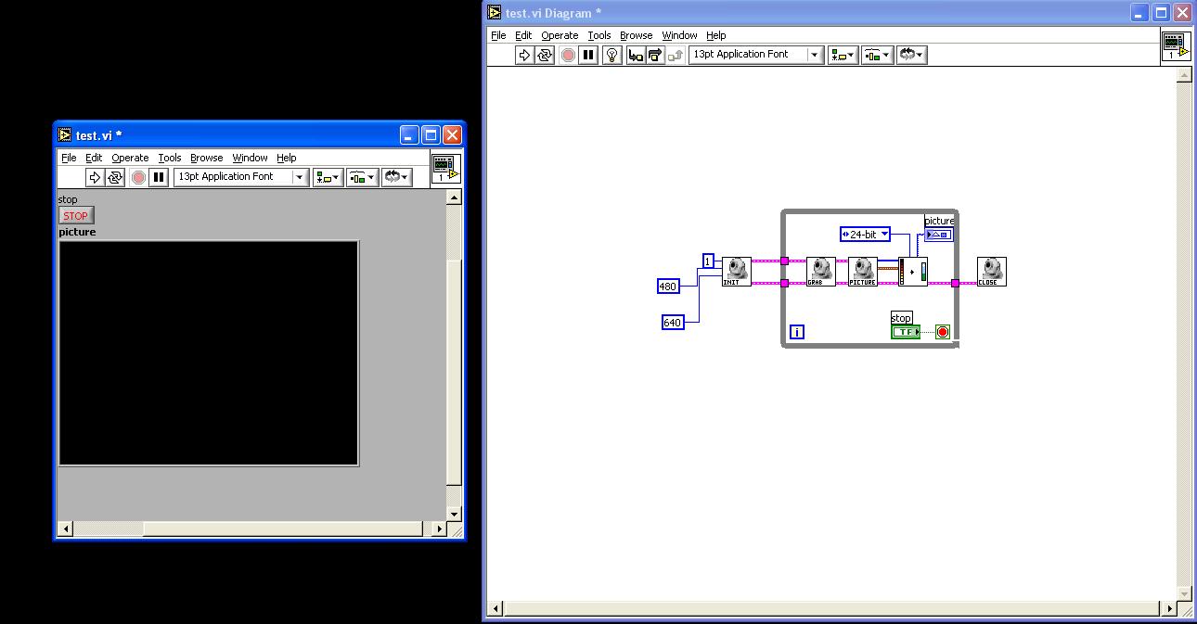Click the loop conditional stop terminal

pos(943,332)
